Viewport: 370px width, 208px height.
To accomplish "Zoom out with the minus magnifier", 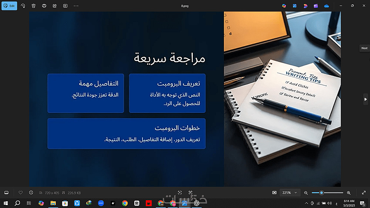I will click(x=306, y=193).
